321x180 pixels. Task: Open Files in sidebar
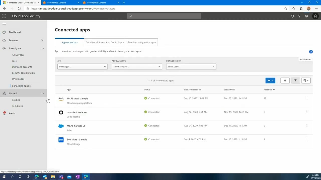point(14,61)
